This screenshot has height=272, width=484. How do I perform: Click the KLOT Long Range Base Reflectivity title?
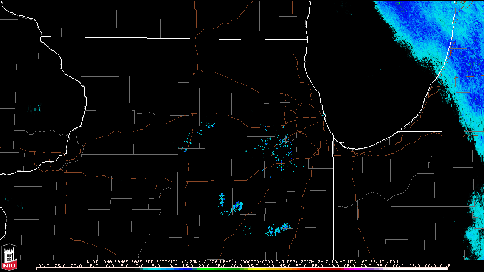tap(133, 261)
